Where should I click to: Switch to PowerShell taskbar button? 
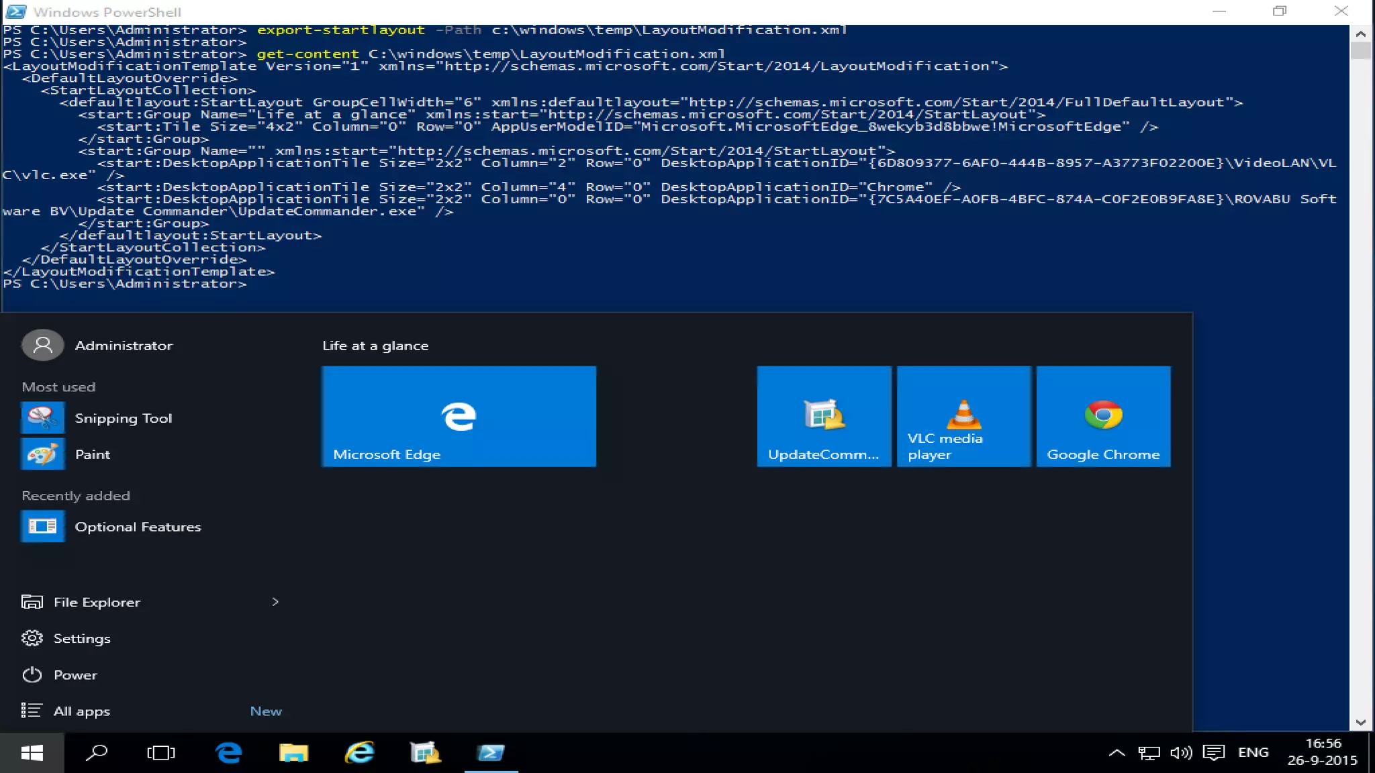point(491,753)
